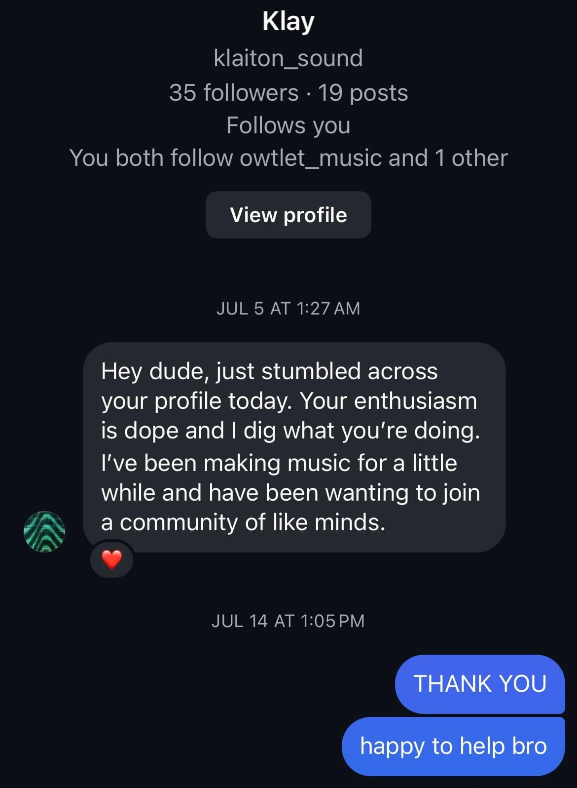
Task: Tap the Klay display name header
Action: click(x=288, y=22)
